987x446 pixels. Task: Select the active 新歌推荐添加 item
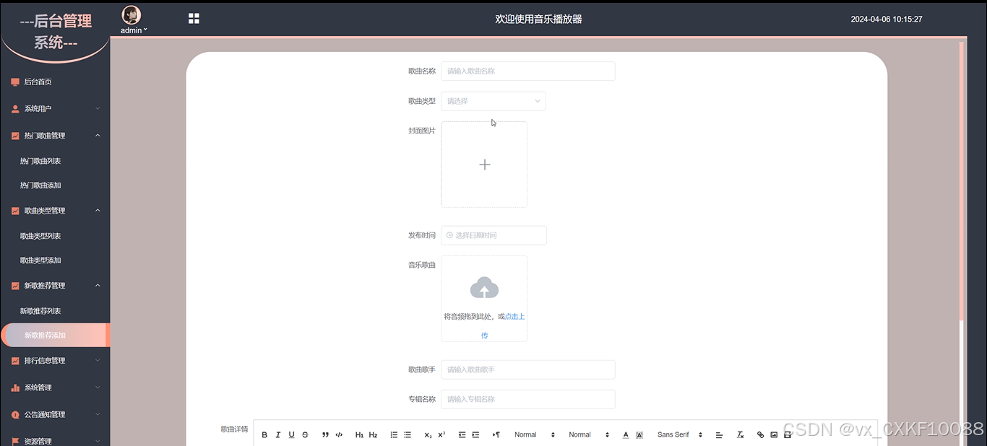click(55, 335)
